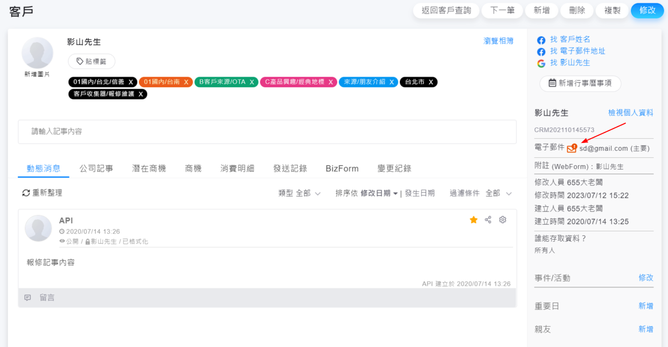Remove the 台北市 tag

pos(431,82)
